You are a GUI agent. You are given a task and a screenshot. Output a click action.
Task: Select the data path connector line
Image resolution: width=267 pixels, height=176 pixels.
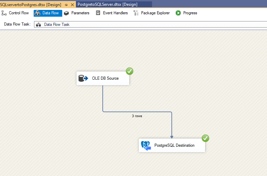point(137,112)
